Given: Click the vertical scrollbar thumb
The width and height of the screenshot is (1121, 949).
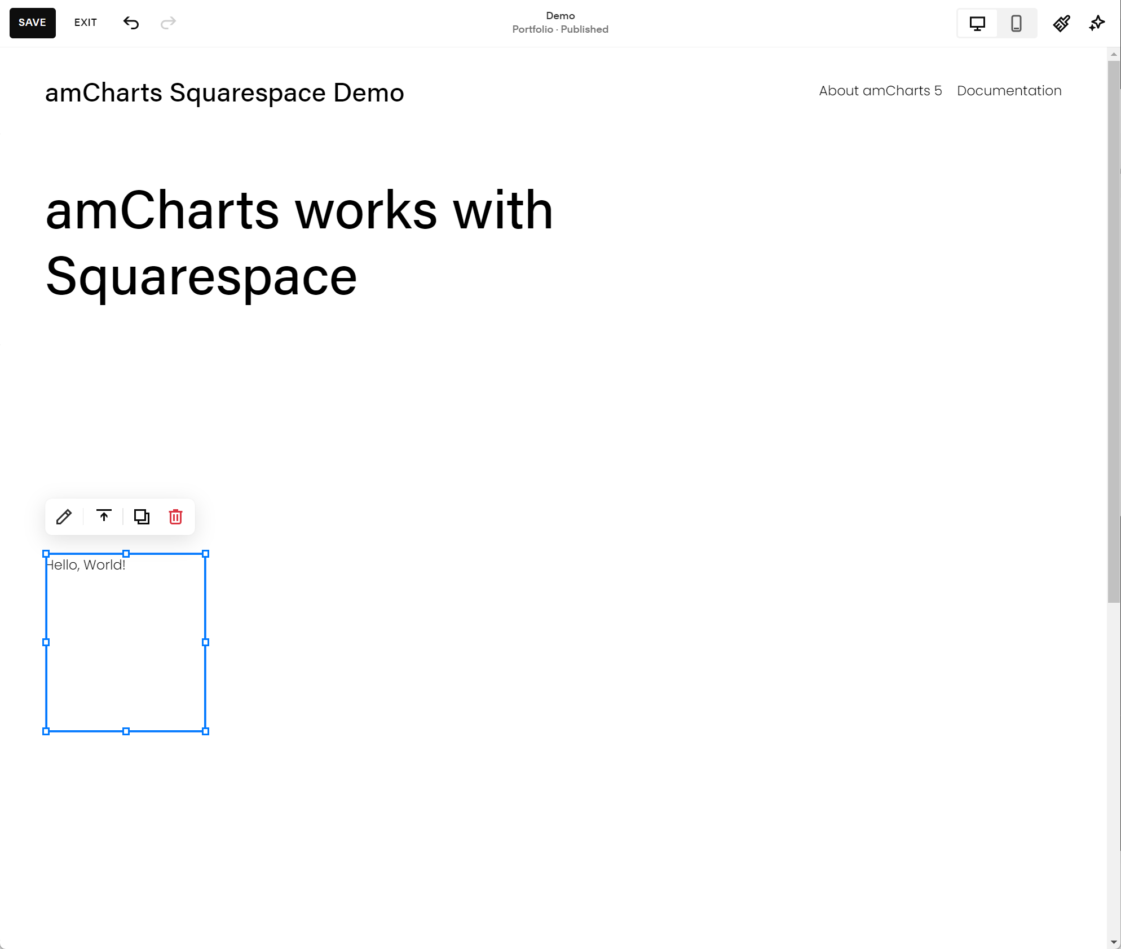Looking at the screenshot, I should point(1114,333).
